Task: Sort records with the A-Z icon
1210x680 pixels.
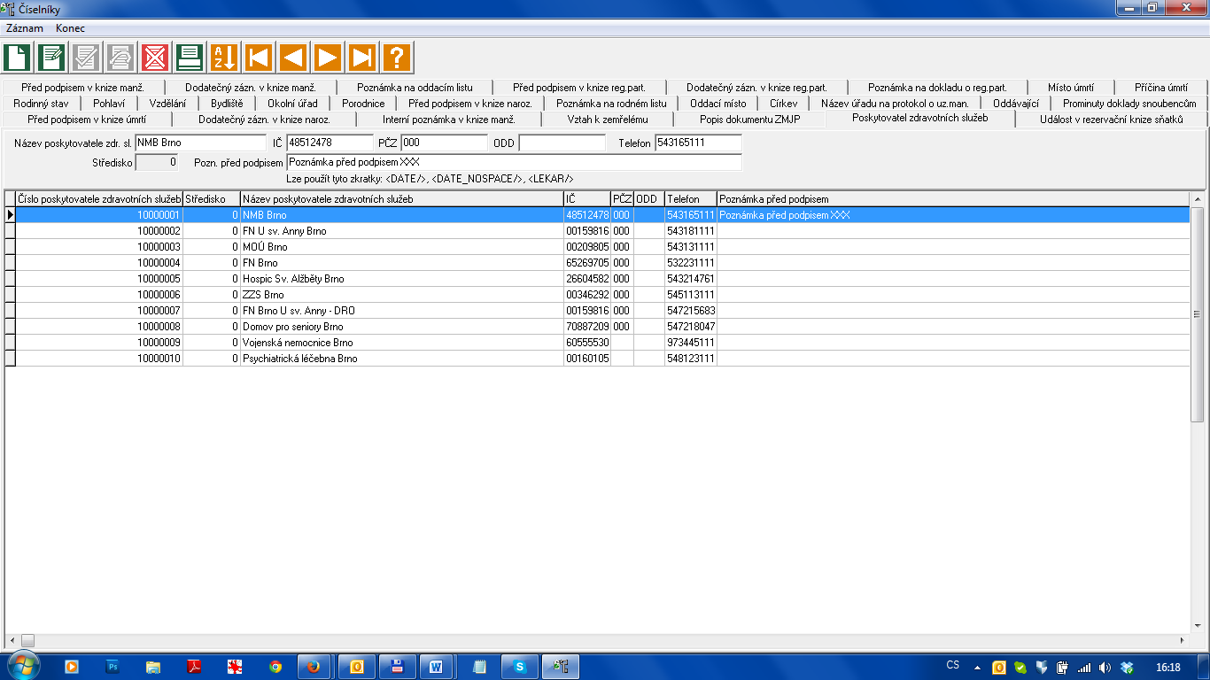Action: pyautogui.click(x=224, y=58)
